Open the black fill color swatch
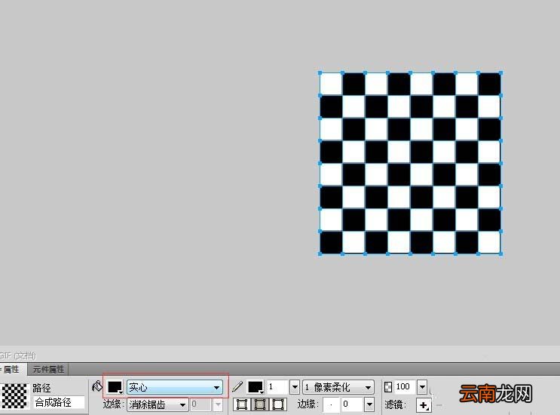The width and height of the screenshot is (560, 415). tap(115, 387)
